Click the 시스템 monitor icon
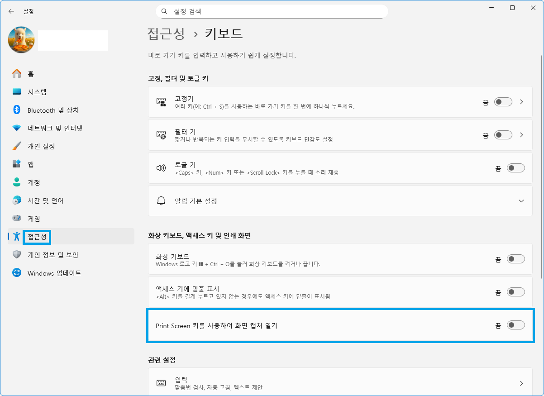This screenshot has width=544, height=396. point(17,92)
